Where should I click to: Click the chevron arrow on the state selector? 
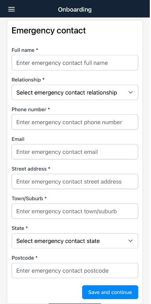coord(131,241)
